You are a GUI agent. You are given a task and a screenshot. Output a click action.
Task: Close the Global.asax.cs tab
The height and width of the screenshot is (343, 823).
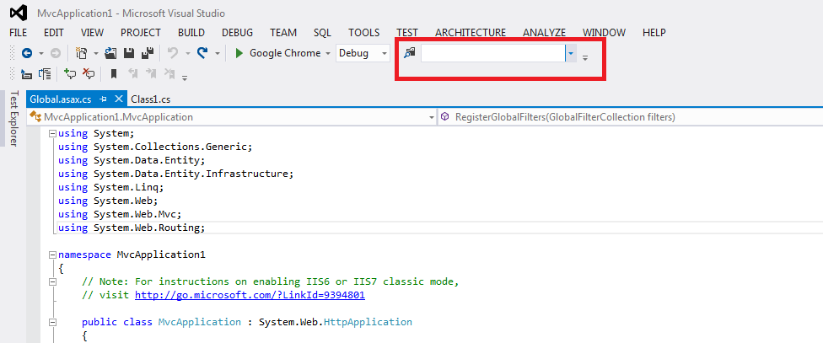click(x=119, y=99)
